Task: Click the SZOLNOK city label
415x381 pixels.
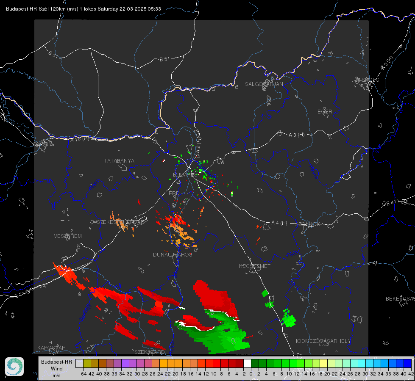Action: coord(308,224)
